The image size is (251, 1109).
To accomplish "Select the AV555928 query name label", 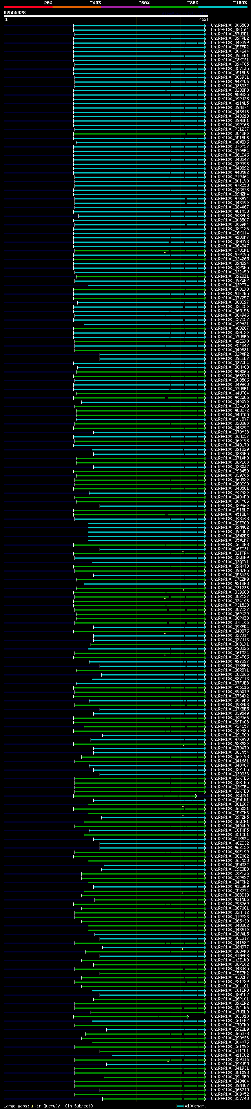I will 15,13.
